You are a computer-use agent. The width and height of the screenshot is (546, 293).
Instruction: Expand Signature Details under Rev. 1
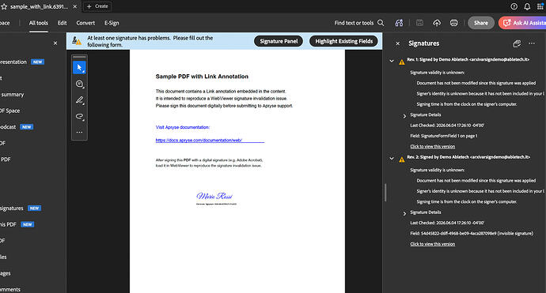pyautogui.click(x=404, y=116)
